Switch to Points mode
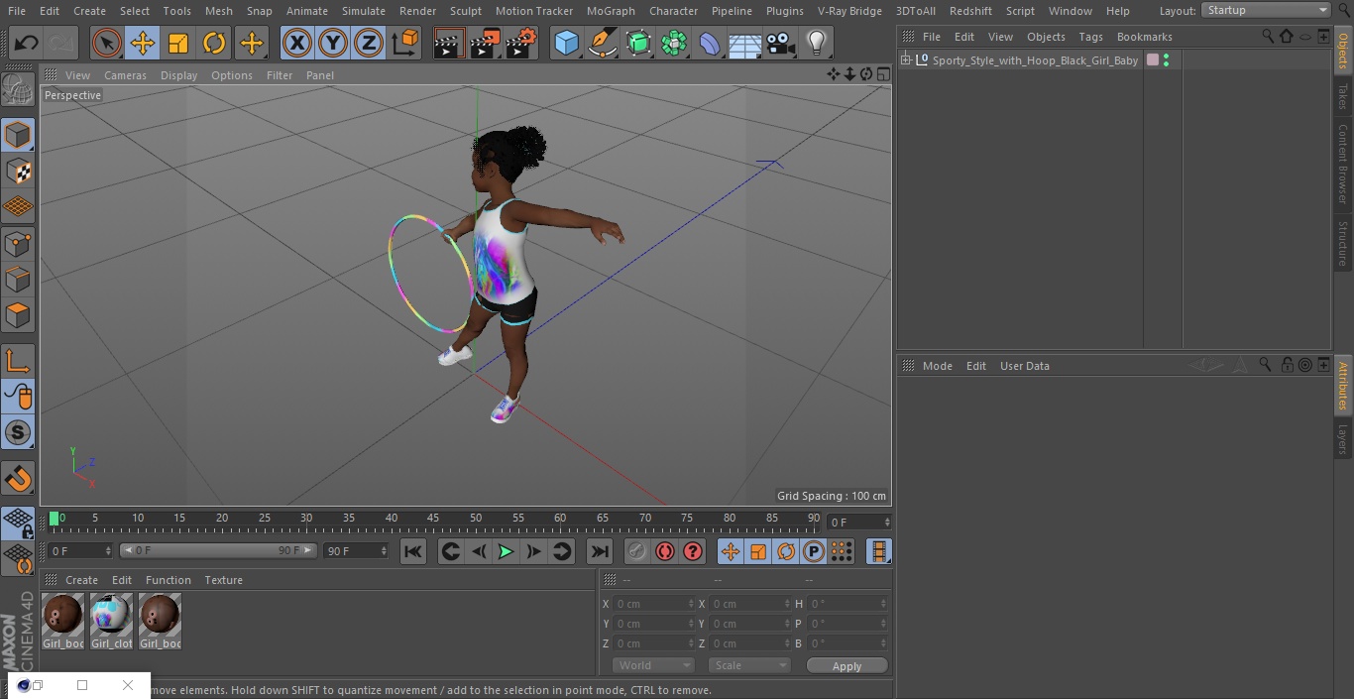 pyautogui.click(x=19, y=243)
